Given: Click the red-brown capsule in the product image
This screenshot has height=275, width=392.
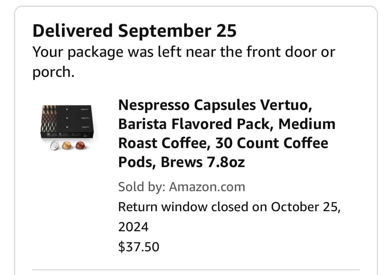Looking at the screenshot, I should (79, 146).
